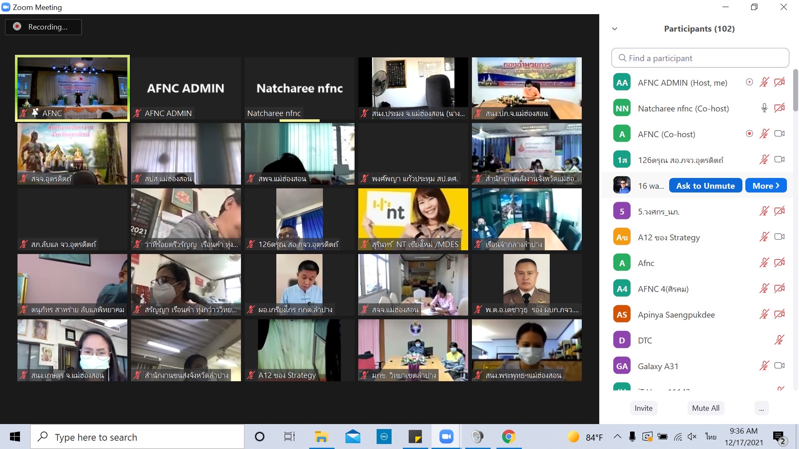Click the recording indicator icon next to AFNC ADMIN

pos(749,82)
